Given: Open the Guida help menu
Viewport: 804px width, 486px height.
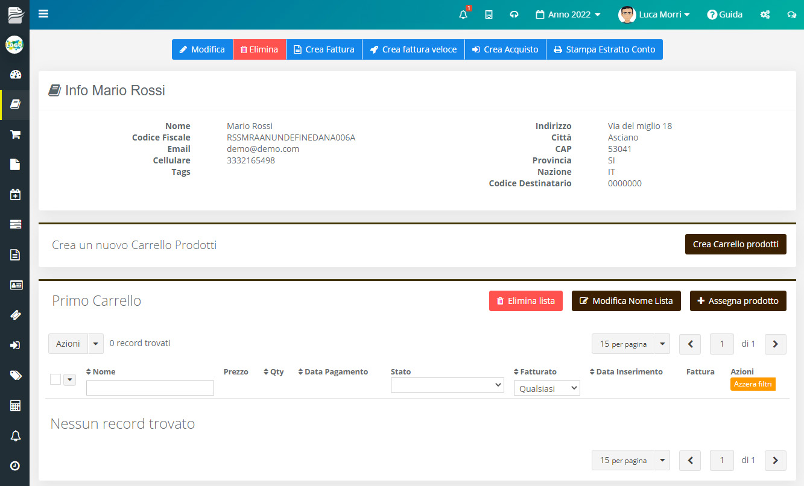Looking at the screenshot, I should [725, 14].
